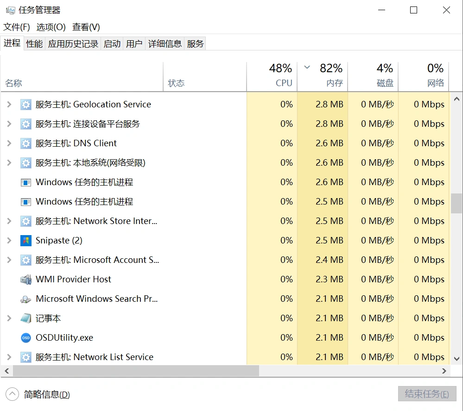Switch to the 性能 tab

pyautogui.click(x=34, y=43)
